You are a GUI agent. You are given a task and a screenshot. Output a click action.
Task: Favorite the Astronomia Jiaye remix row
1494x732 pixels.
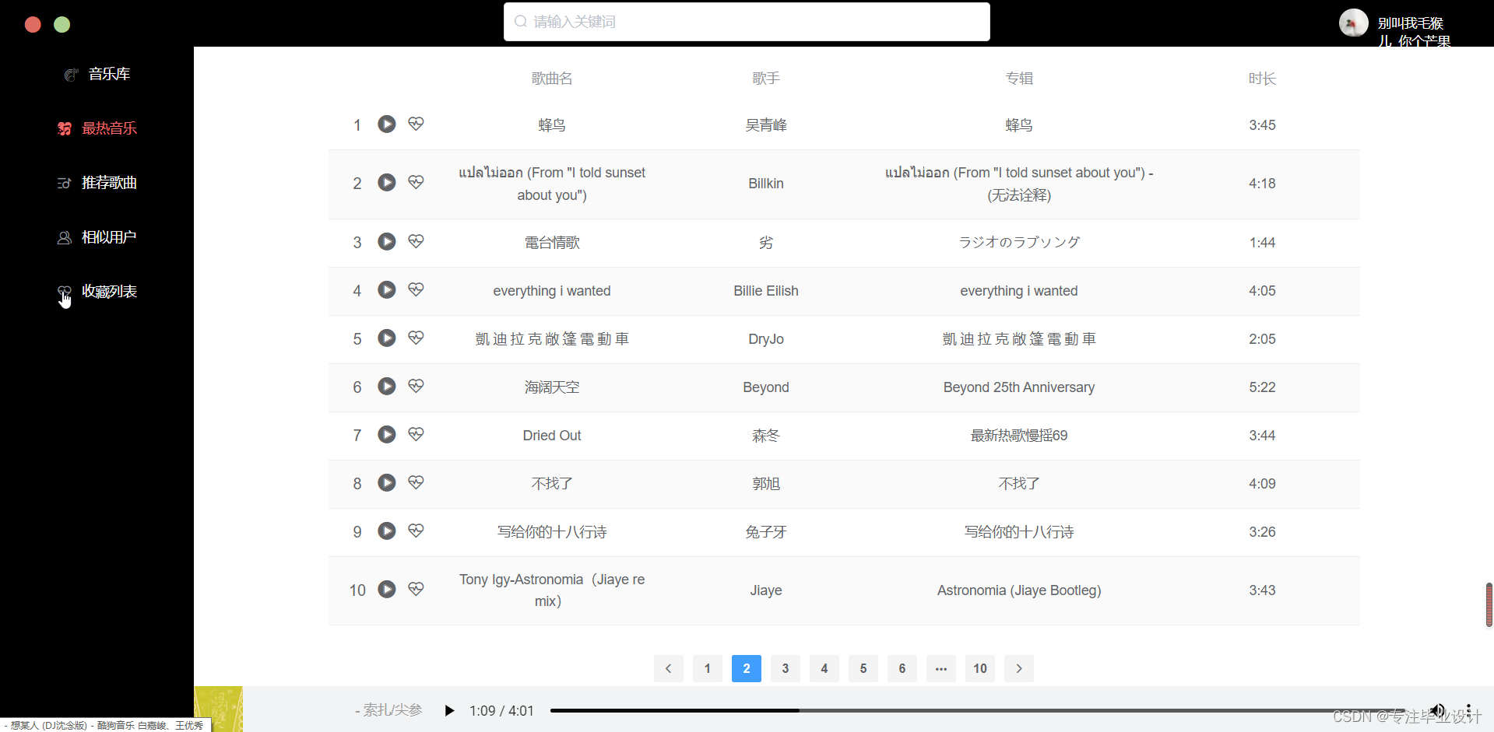(x=416, y=589)
